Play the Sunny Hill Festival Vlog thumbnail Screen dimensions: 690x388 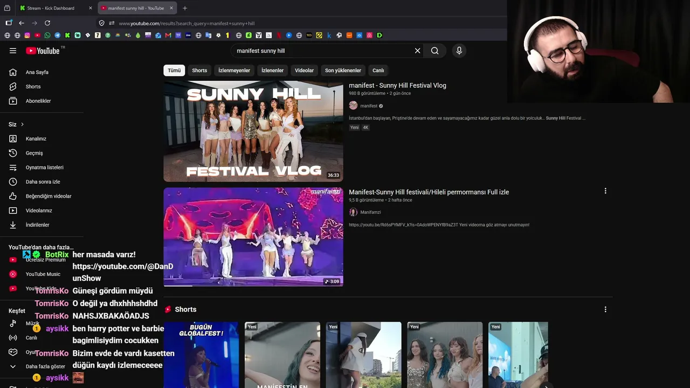pyautogui.click(x=253, y=131)
